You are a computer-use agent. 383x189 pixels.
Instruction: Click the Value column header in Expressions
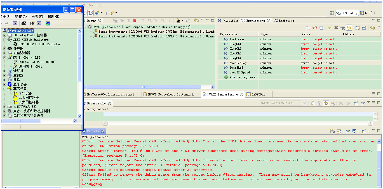319,34
